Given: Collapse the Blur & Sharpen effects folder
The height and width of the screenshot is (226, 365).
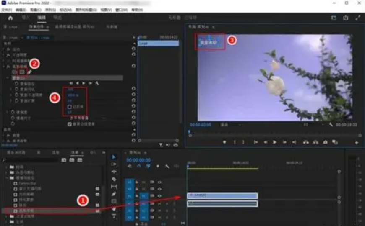Looking at the screenshot, I should click(x=7, y=178).
